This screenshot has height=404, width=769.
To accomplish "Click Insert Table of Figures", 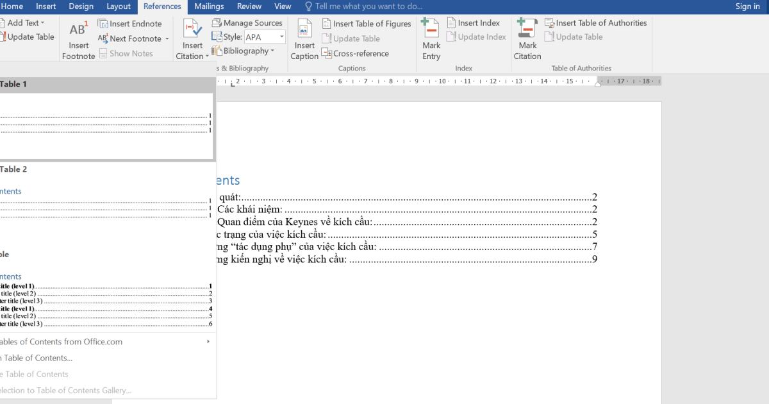I will tap(366, 24).
